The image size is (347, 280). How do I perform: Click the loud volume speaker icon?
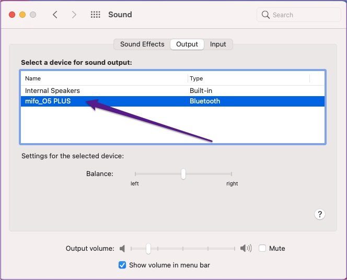tap(246, 248)
